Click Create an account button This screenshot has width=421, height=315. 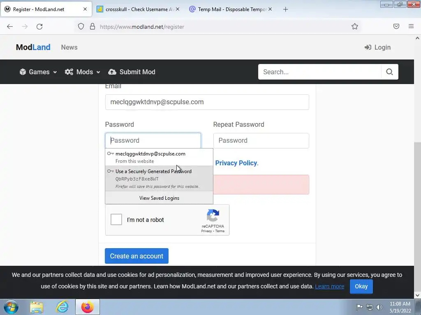[x=136, y=256]
